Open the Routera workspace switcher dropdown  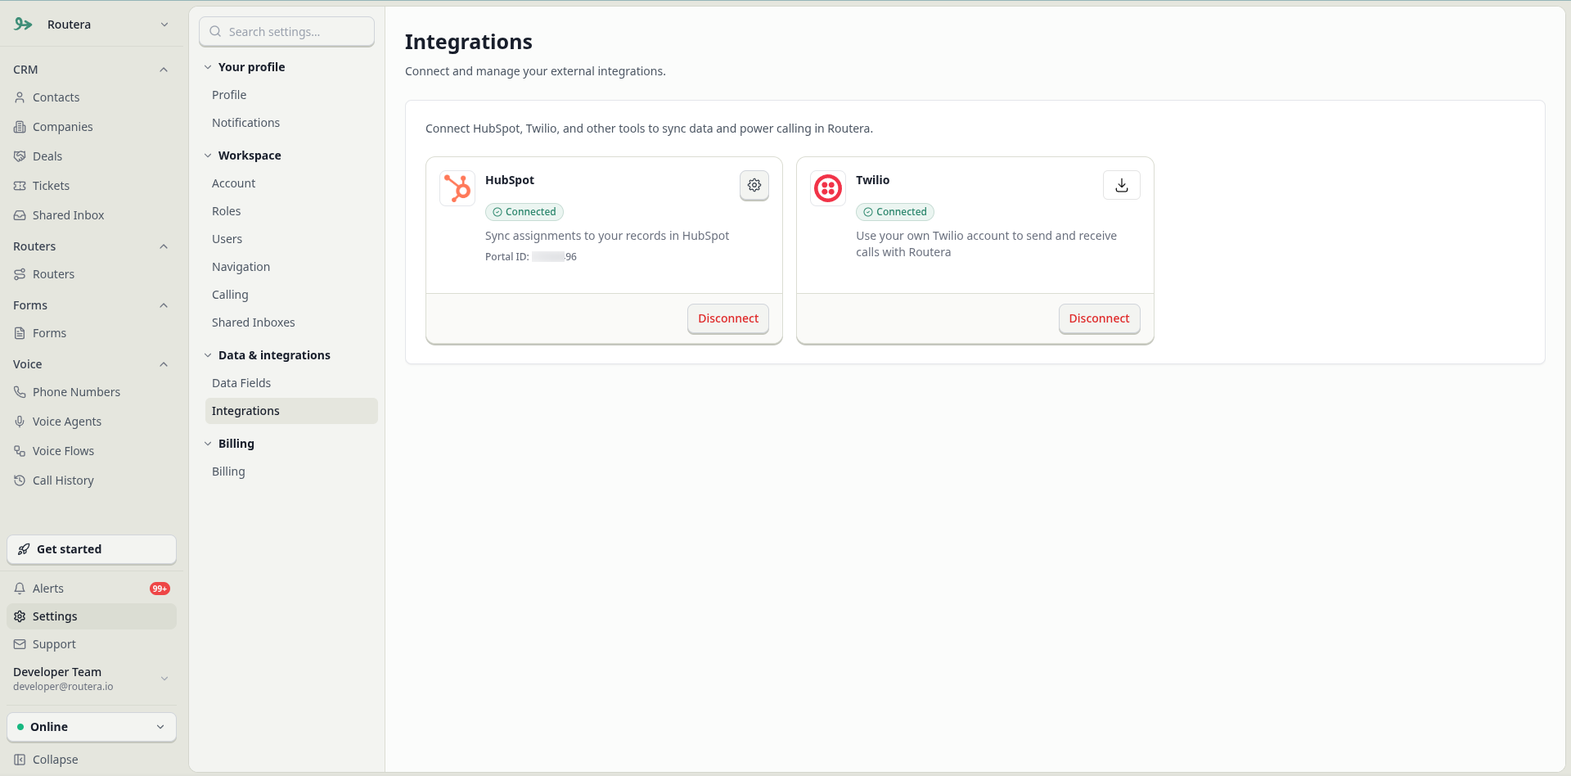pyautogui.click(x=92, y=25)
